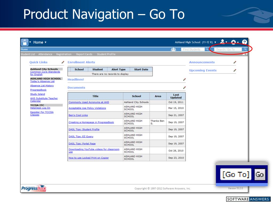
Task: Click the Home breadcrumb link
Action: [24, 49]
